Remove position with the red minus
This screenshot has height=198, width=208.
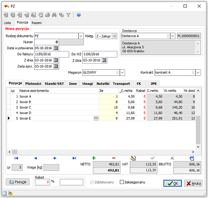(114, 158)
